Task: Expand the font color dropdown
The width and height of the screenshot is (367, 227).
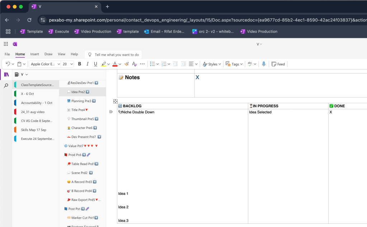Action: 120,64
